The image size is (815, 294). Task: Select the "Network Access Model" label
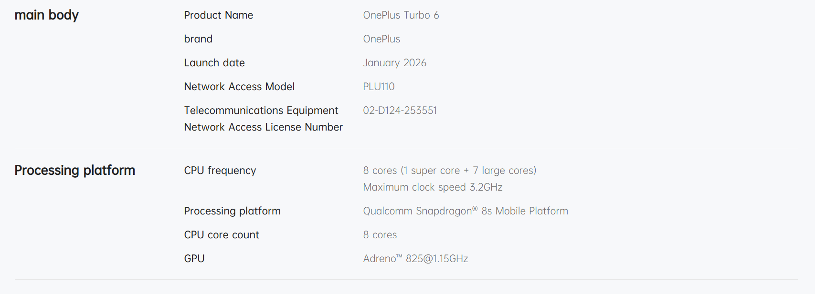tap(239, 87)
